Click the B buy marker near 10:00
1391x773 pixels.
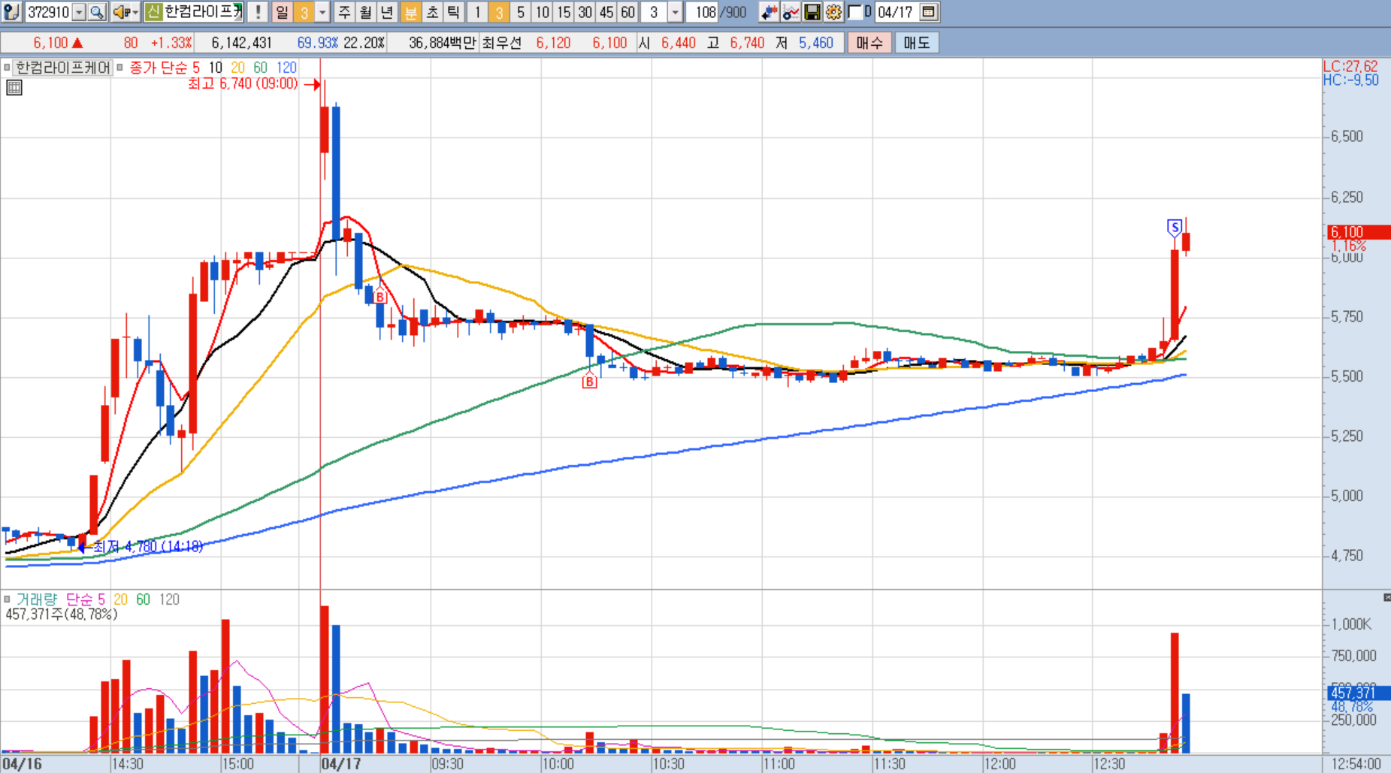point(590,382)
